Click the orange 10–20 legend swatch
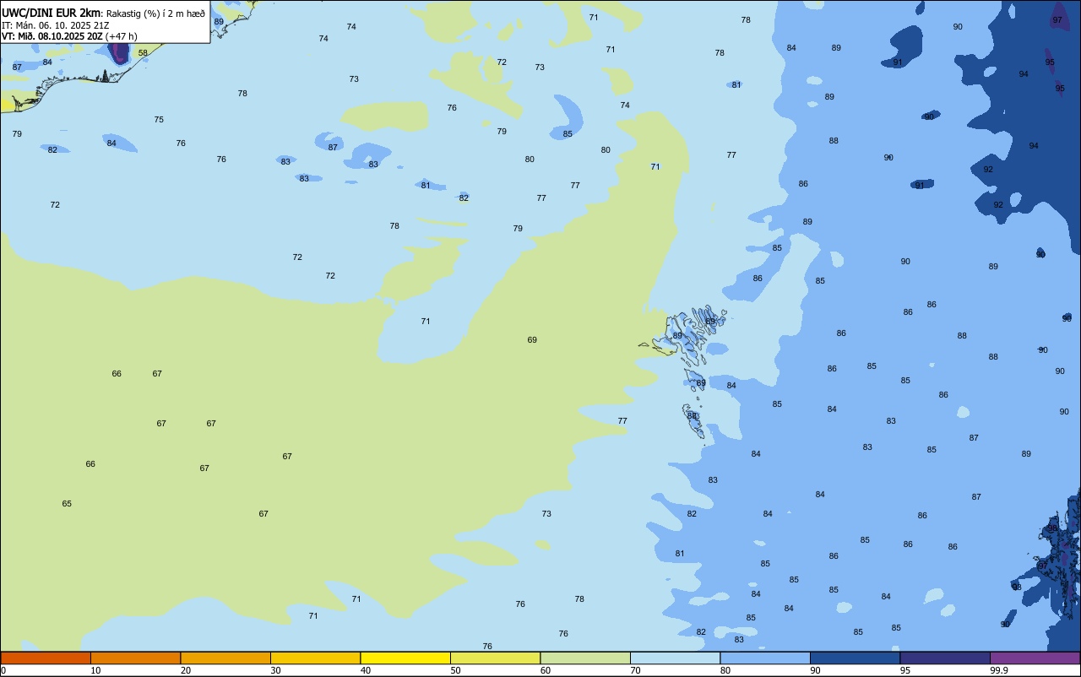1081x677 pixels. 135,658
